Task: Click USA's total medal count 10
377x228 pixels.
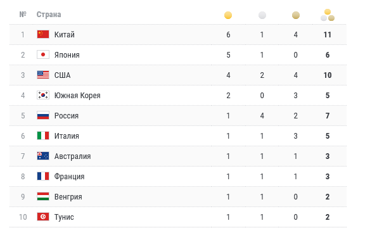Action: 328,75
